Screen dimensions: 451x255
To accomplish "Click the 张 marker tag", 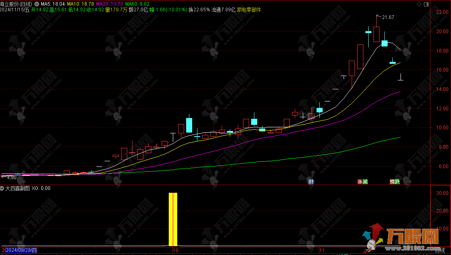I will tap(360, 181).
